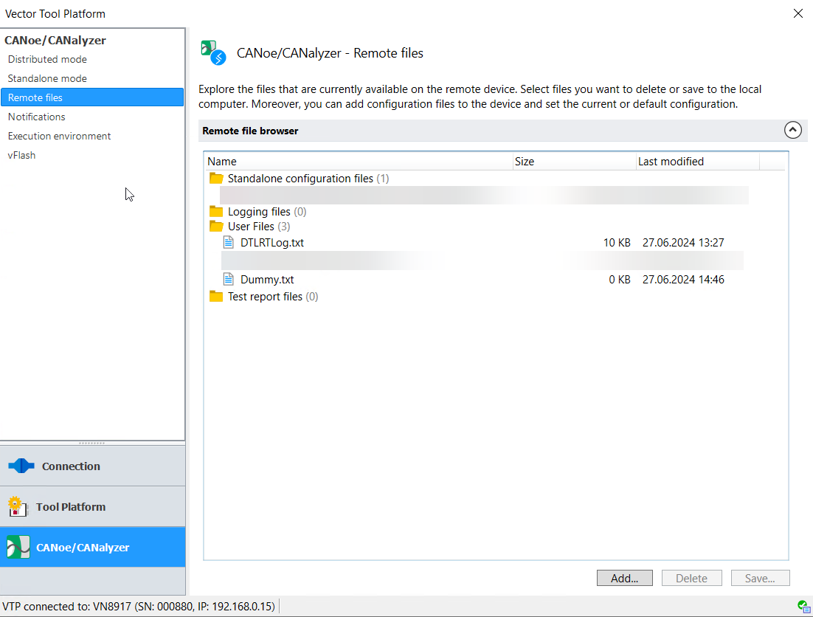Click the Dummy.txt document icon
This screenshot has width=813, height=617.
[x=228, y=280]
